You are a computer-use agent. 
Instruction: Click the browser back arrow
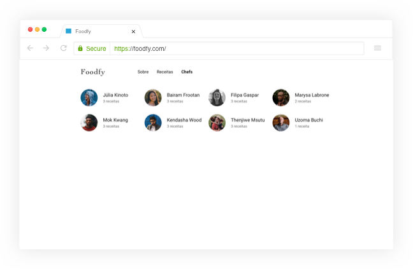30,48
